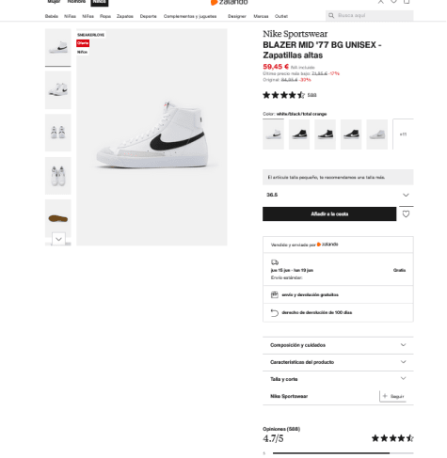Open the Outlet menu item
The image size is (447, 458).
coord(281,16)
